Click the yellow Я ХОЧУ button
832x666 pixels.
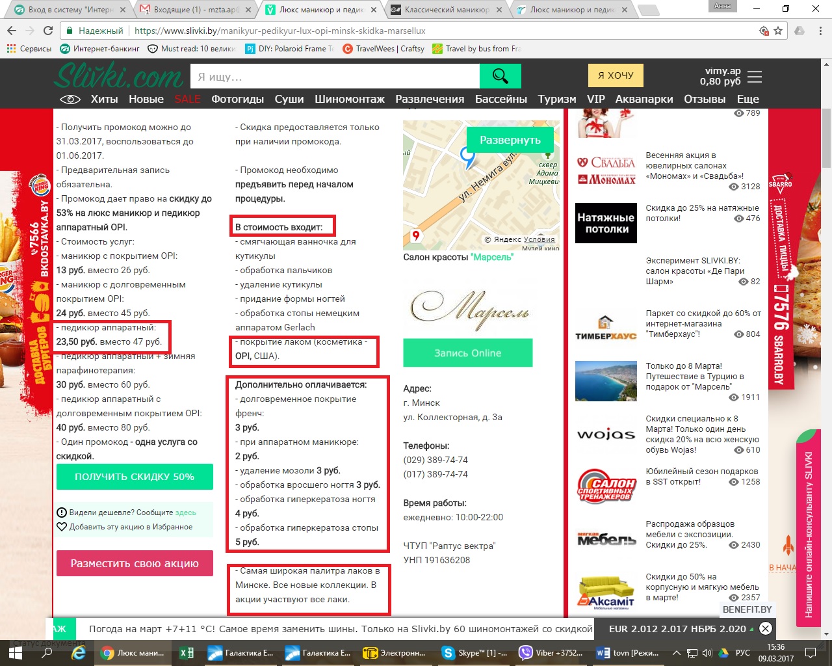click(x=615, y=75)
